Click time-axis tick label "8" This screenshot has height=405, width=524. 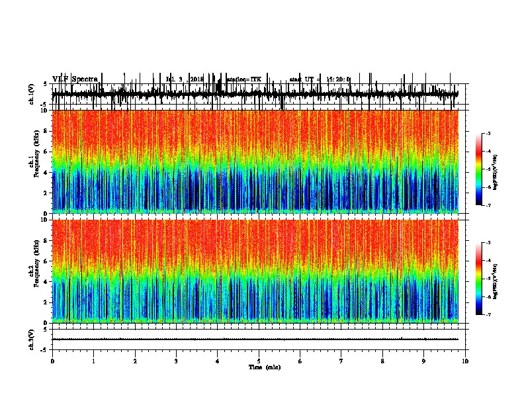[x=382, y=361]
